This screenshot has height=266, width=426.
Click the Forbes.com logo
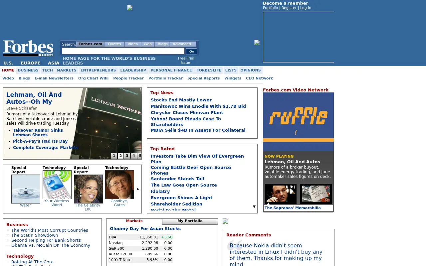(28, 48)
